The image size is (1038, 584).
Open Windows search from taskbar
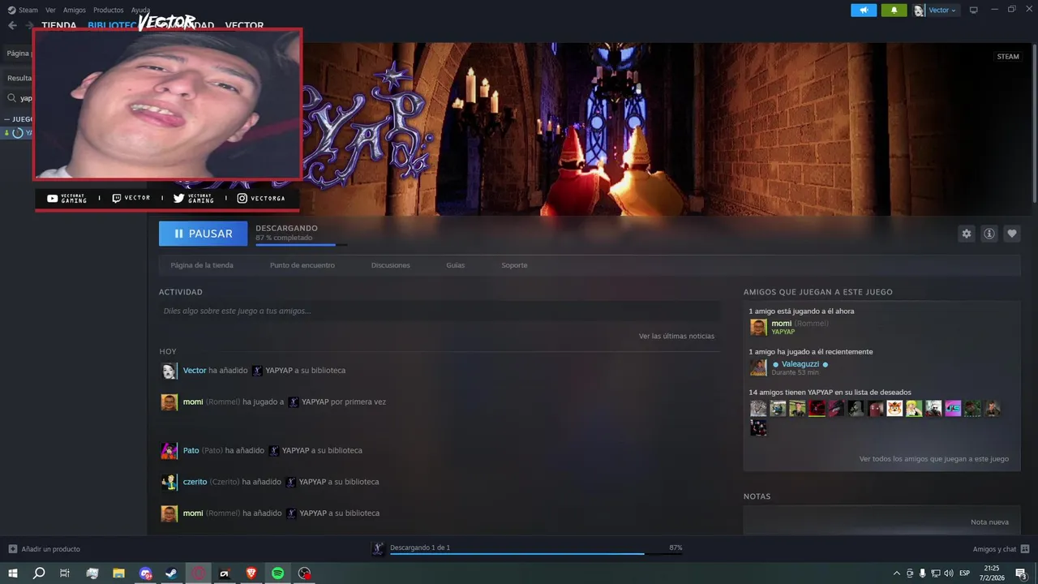38,573
